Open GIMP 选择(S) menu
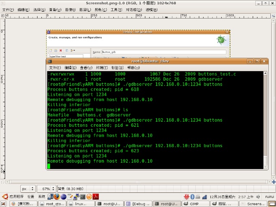The image size is (276, 207). tap(39, 10)
